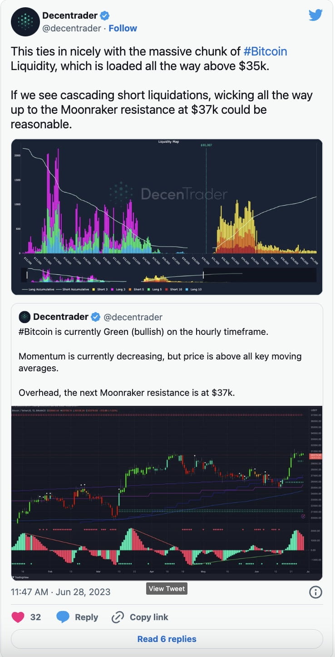Open the quoted Decentrader tweet

[167, 359]
